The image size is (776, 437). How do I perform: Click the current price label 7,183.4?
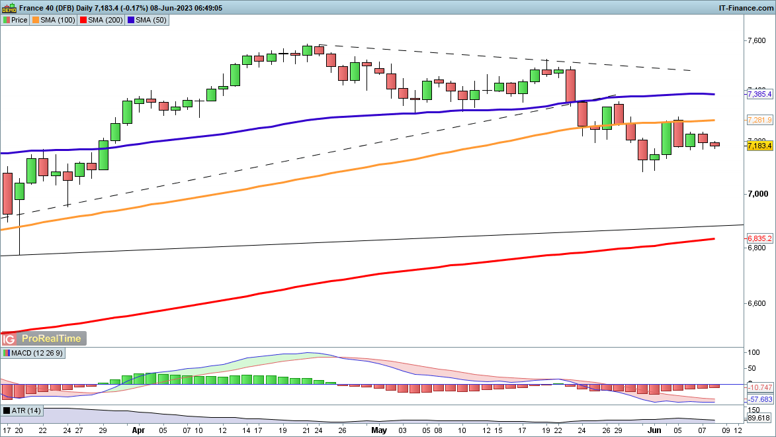759,146
